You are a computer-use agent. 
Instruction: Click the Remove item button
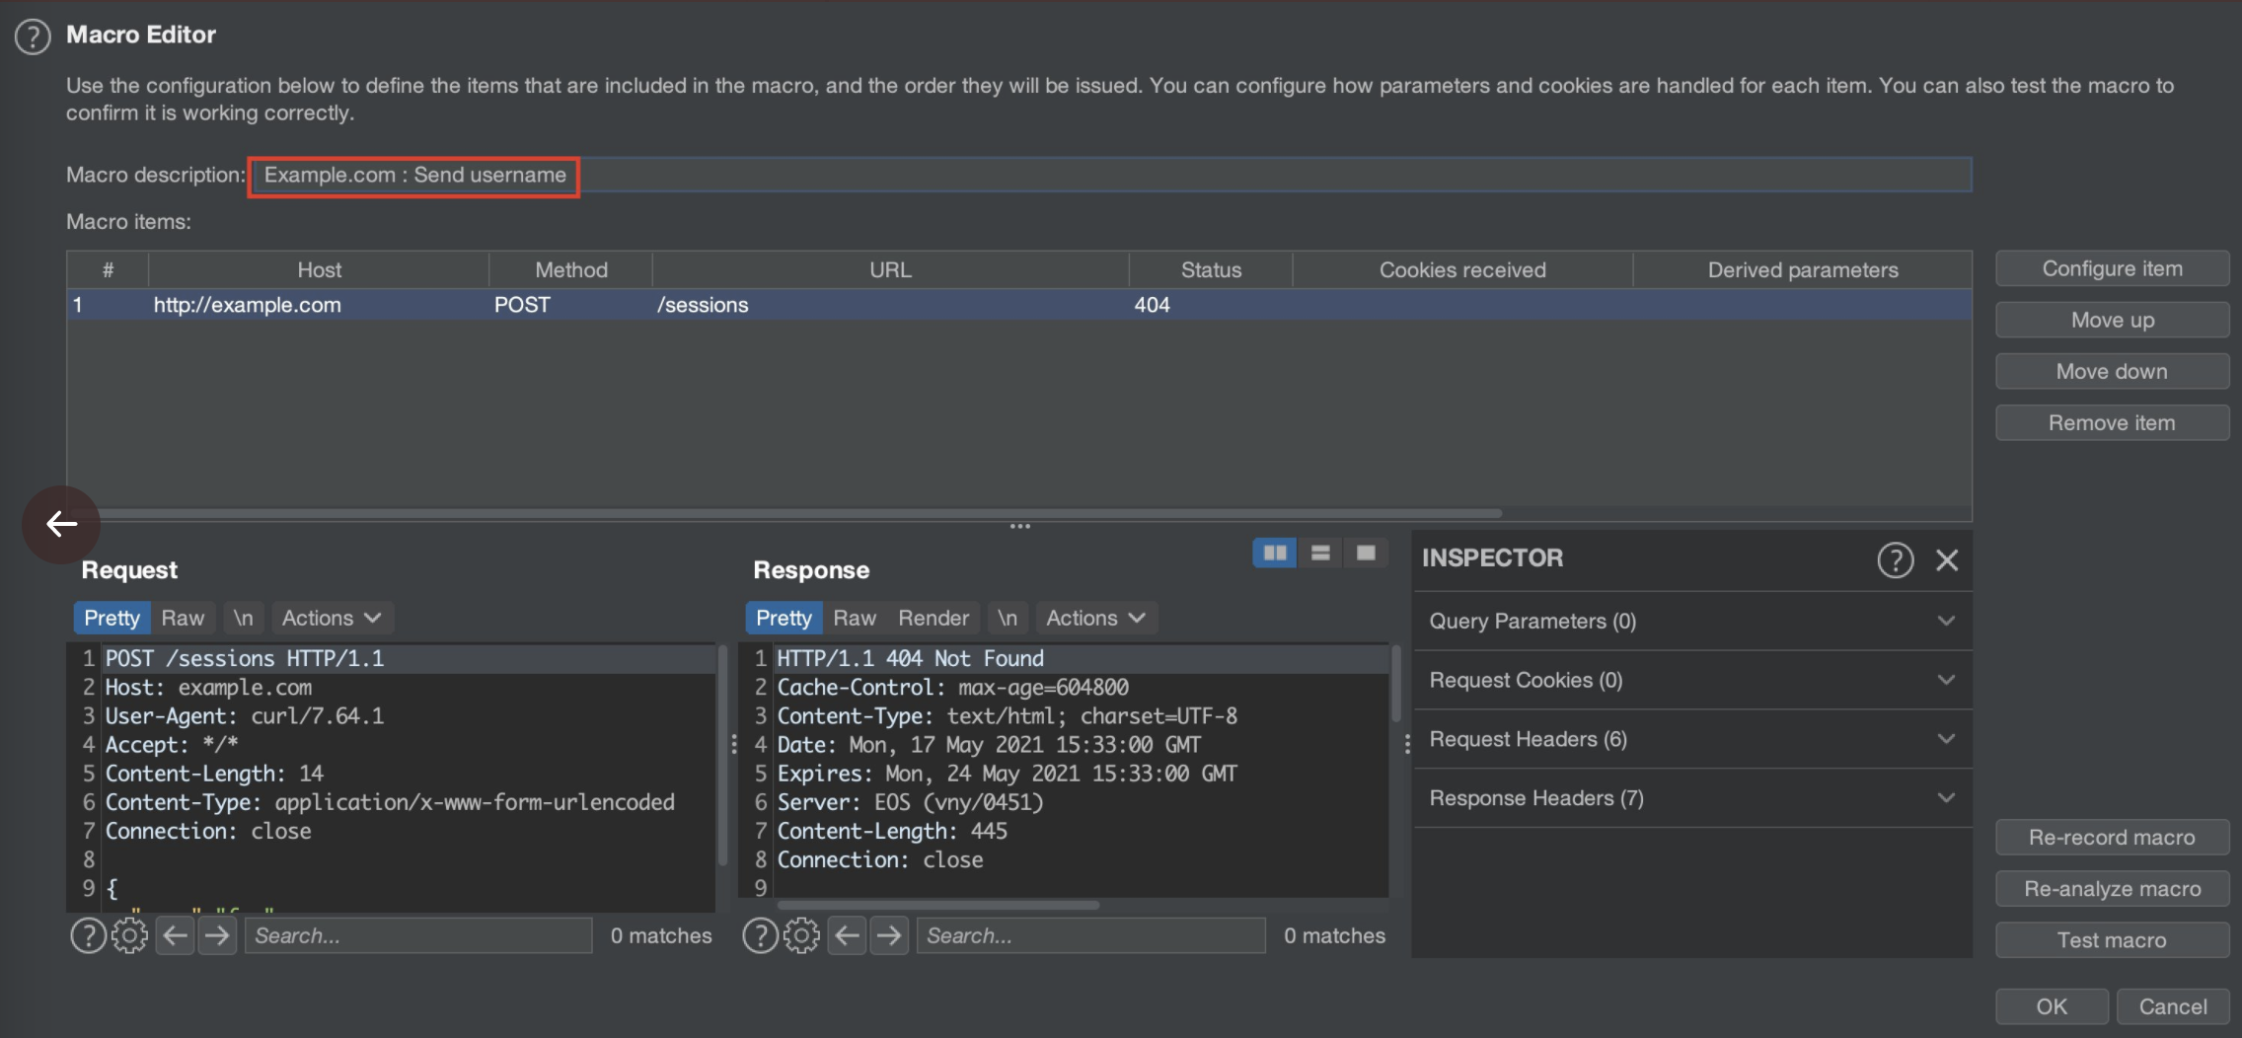tap(2112, 422)
